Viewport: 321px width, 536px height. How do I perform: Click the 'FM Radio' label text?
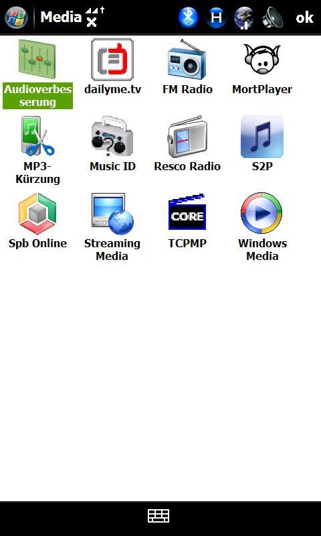187,90
